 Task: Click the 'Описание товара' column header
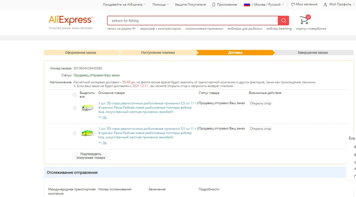click(112, 93)
